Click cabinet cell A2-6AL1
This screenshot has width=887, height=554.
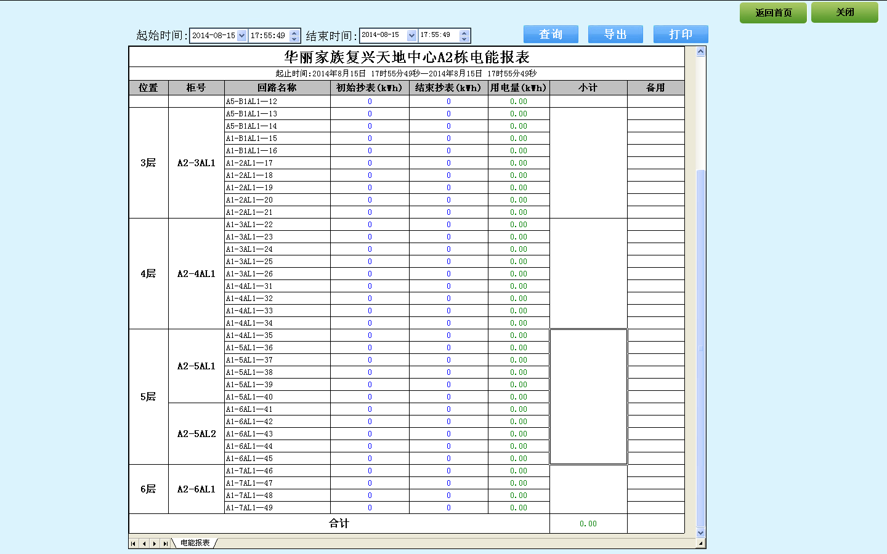coord(196,489)
